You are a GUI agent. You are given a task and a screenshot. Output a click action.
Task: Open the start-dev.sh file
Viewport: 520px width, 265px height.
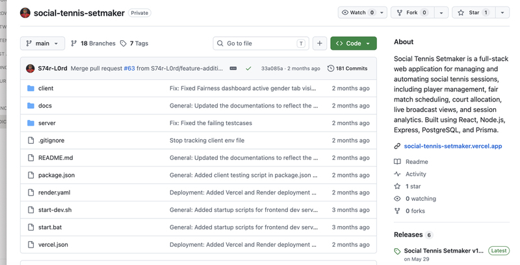(55, 210)
